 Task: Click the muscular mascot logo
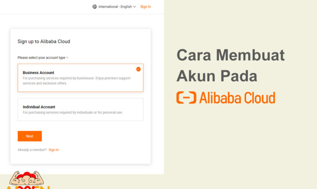pyautogui.click(x=27, y=178)
